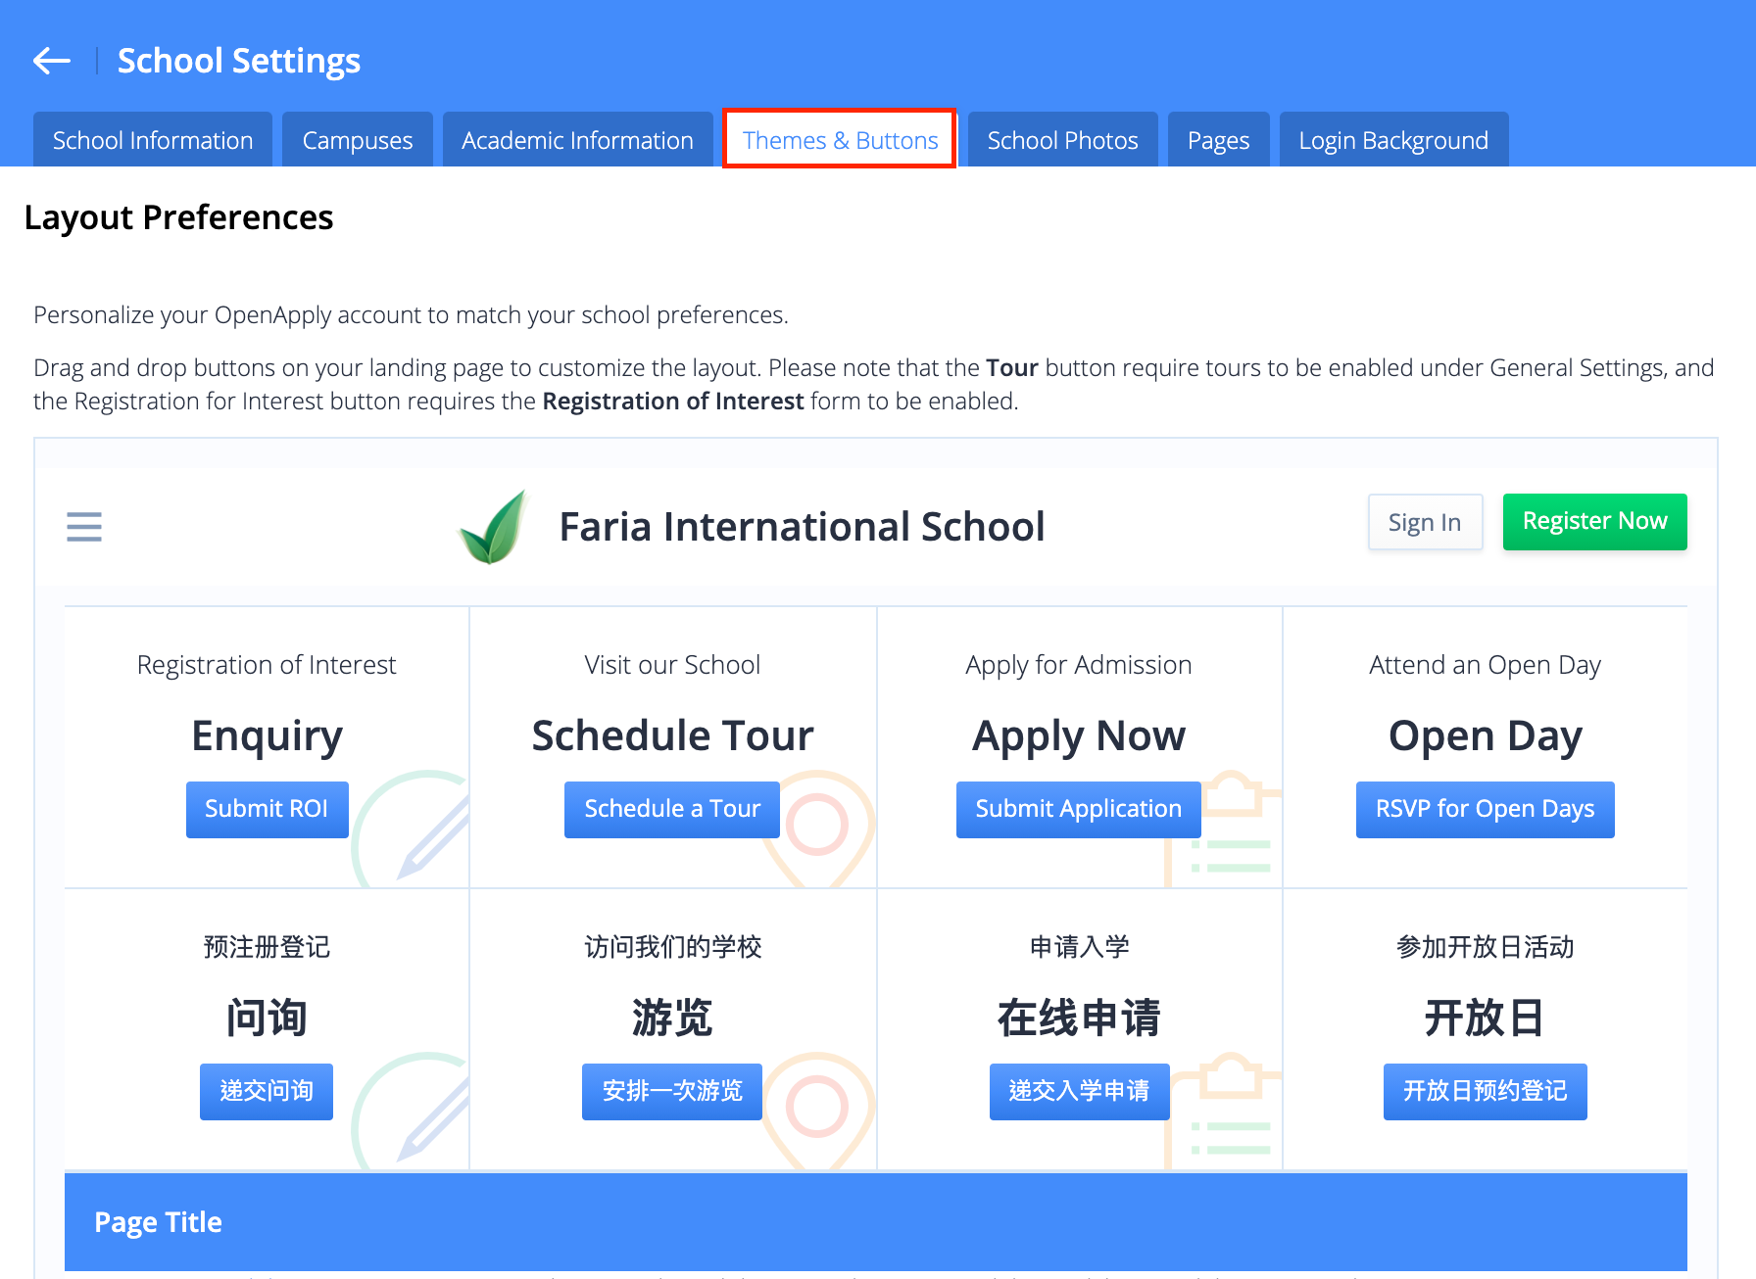1756x1279 pixels.
Task: Select the 问询 card heading
Action: tap(267, 1018)
